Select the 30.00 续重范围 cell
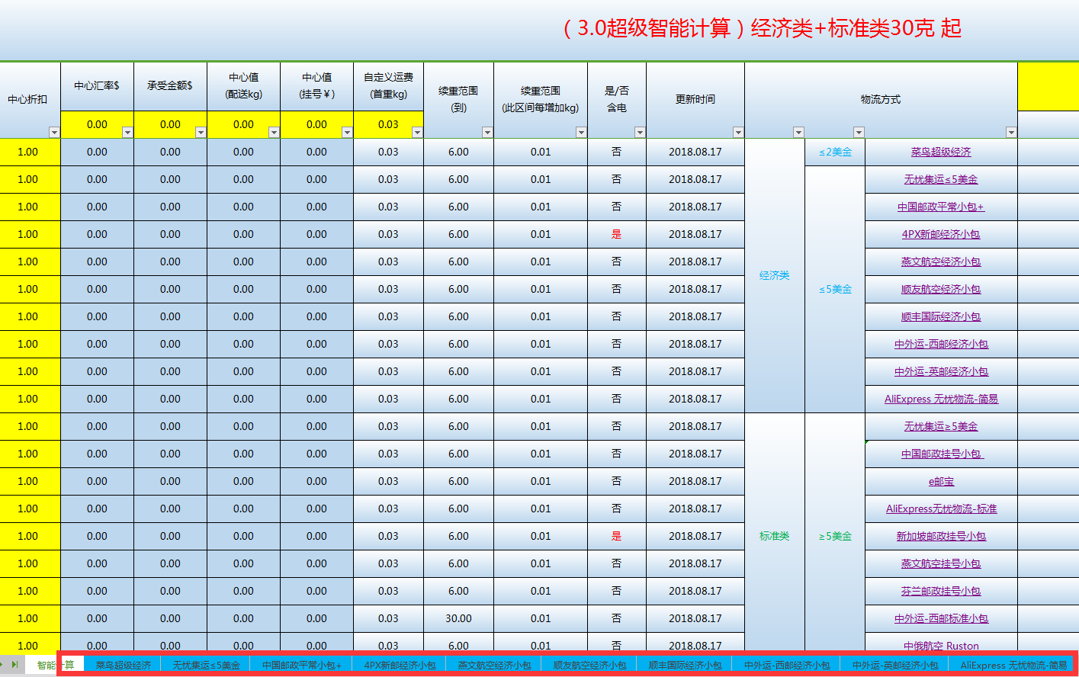The image size is (1079, 677). (x=458, y=618)
